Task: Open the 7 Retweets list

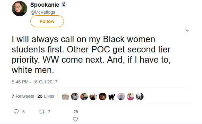Action: coord(23,96)
